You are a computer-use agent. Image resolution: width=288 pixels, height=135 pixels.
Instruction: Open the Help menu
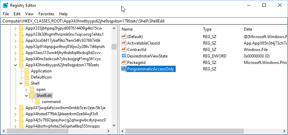[63, 14]
